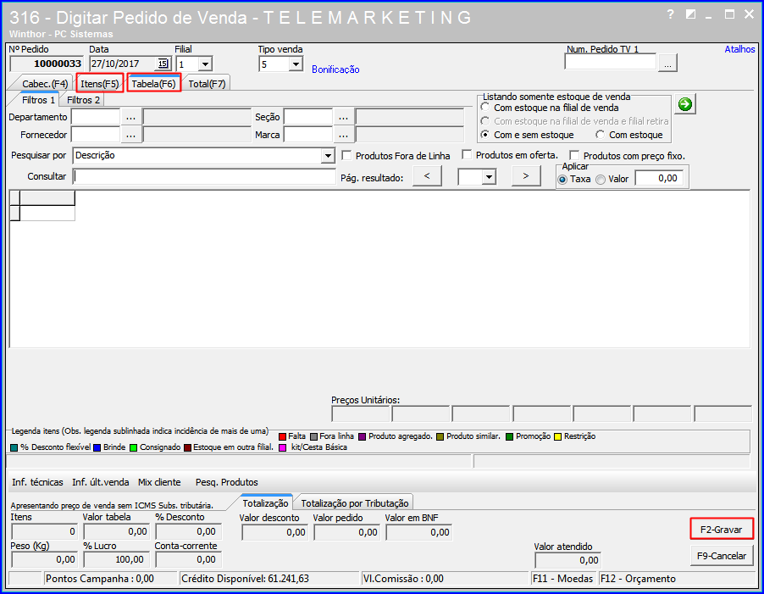Open the Filtros 1 tab
764x594 pixels.
pos(38,100)
